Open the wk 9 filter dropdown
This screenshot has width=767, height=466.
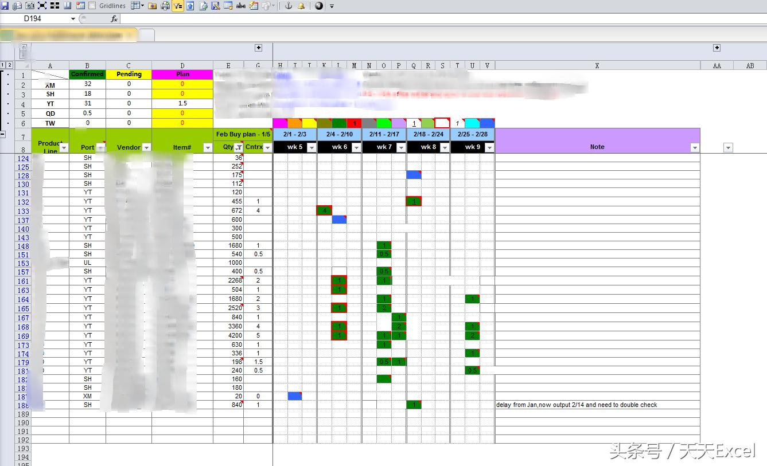point(489,148)
